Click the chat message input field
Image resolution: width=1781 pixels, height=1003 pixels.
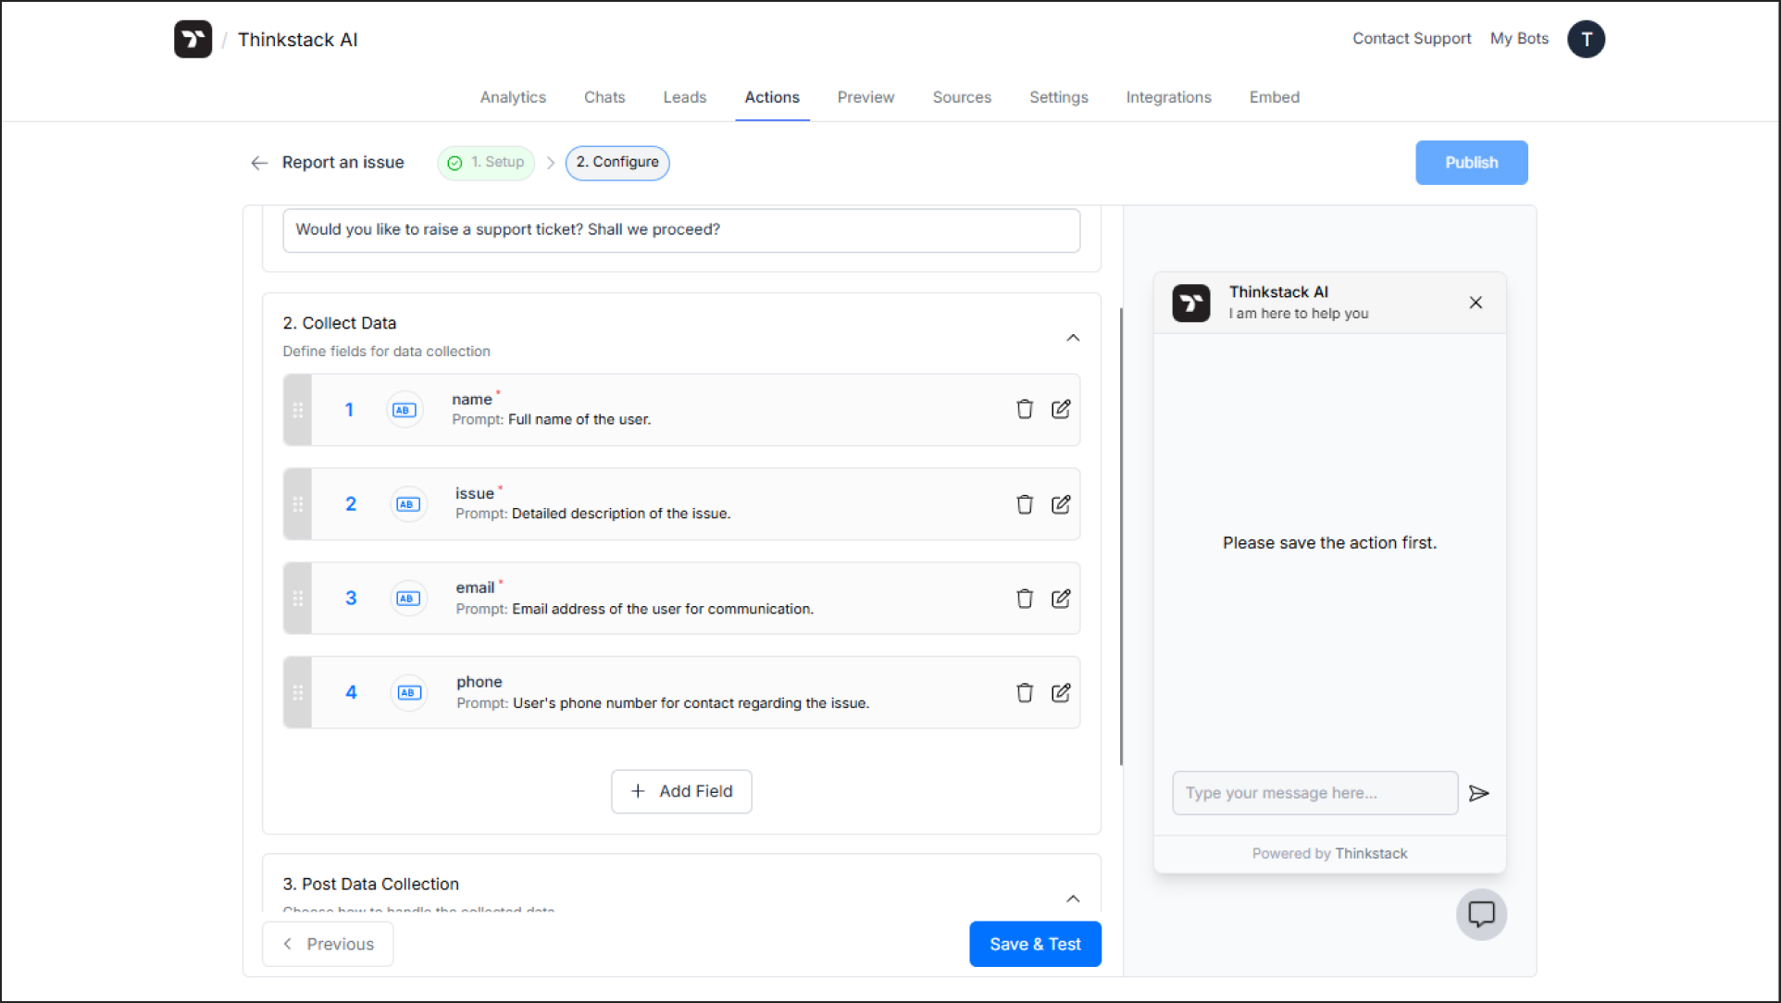pyautogui.click(x=1314, y=793)
